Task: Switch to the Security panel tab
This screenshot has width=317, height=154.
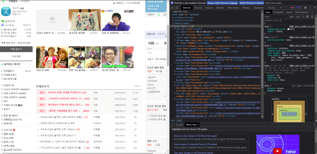Action: [x=271, y=8]
